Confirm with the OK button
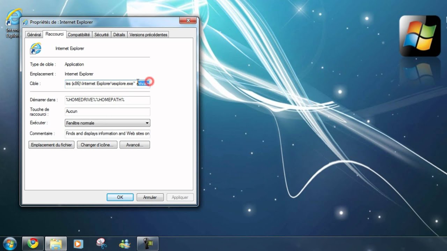 (x=120, y=197)
